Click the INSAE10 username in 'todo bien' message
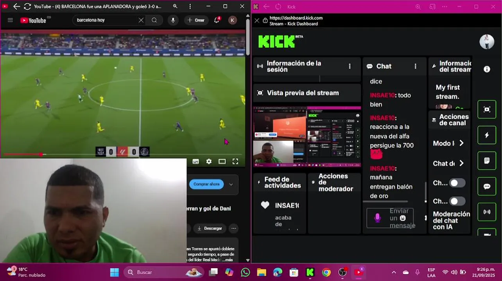 [382, 95]
